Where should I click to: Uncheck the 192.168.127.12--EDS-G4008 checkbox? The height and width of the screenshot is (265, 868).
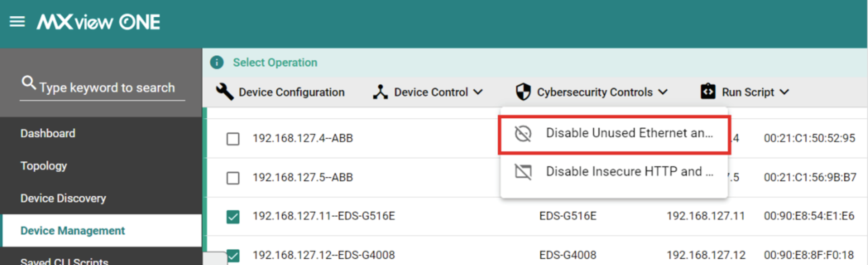(x=233, y=256)
